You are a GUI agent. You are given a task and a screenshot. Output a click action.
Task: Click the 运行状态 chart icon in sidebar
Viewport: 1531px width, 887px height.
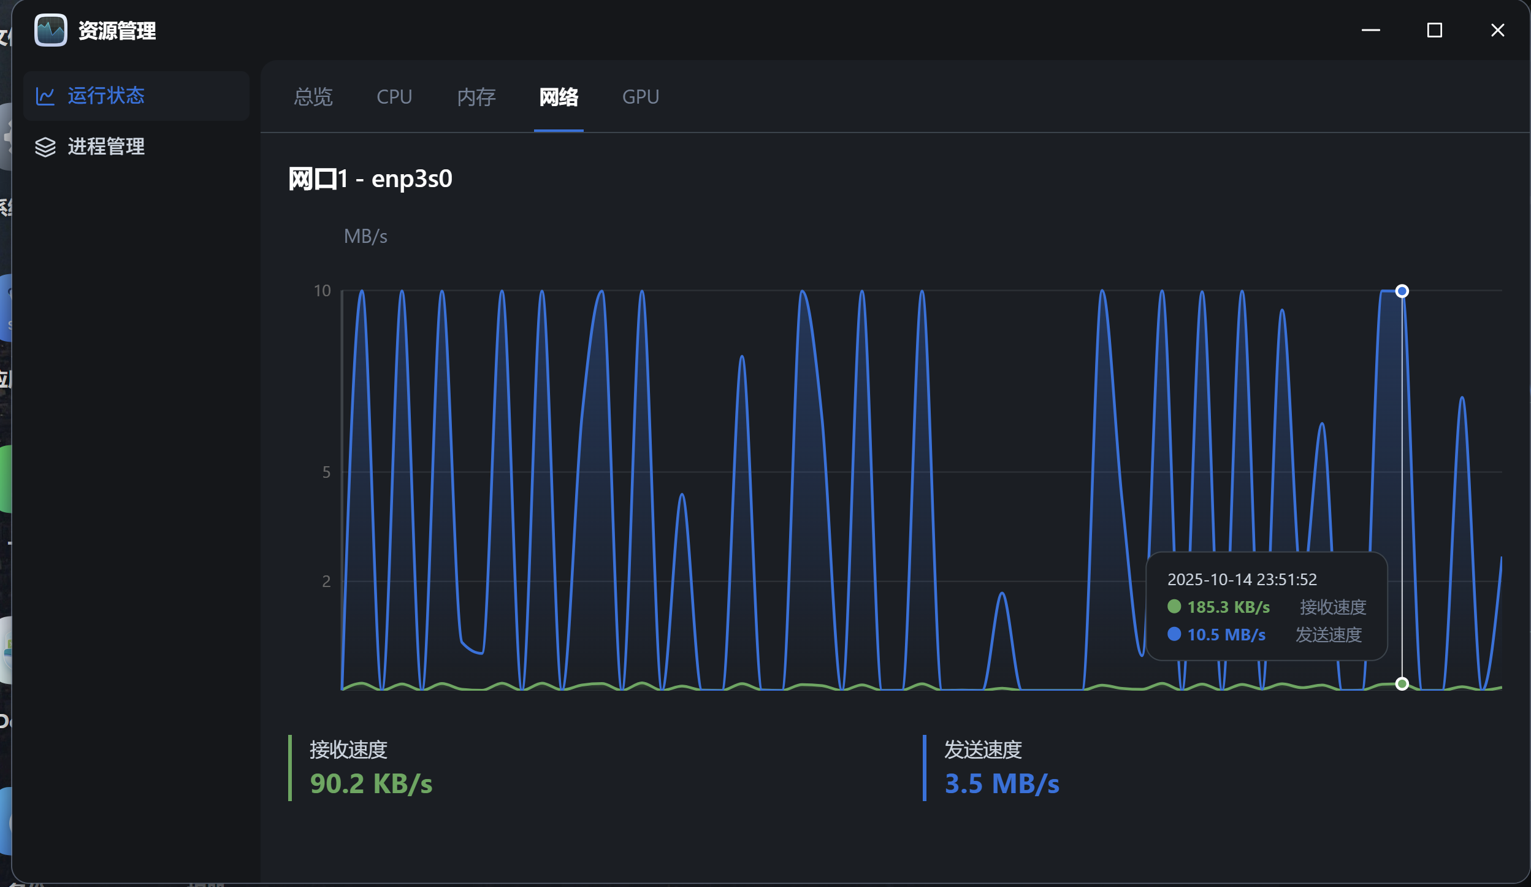(x=45, y=96)
